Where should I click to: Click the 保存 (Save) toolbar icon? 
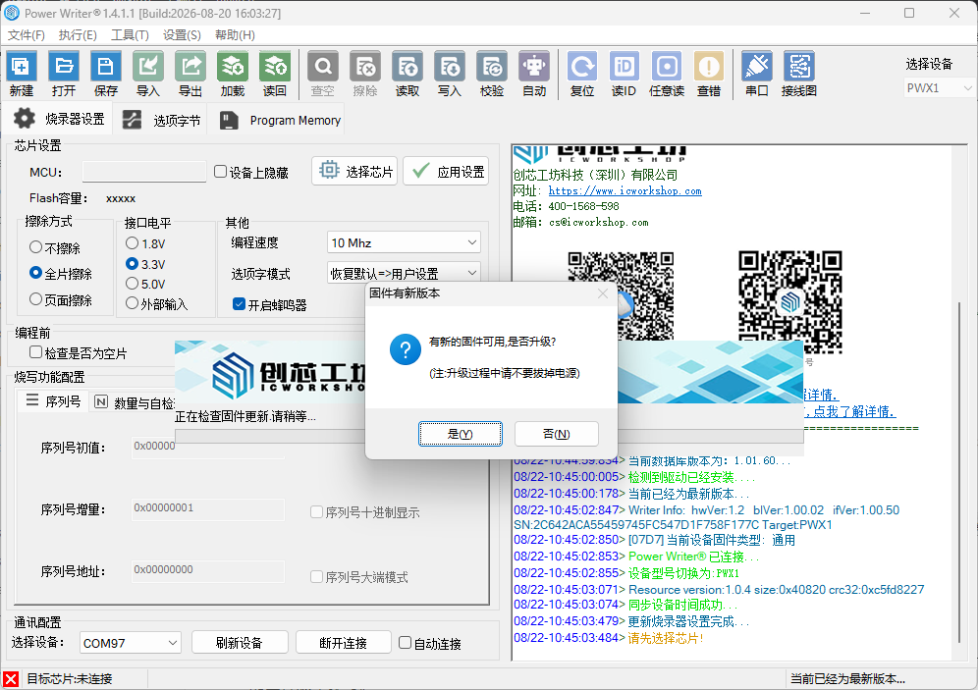[x=106, y=74]
